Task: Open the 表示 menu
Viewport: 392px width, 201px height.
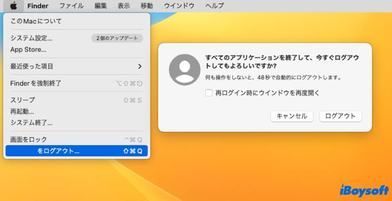Action: [124, 6]
